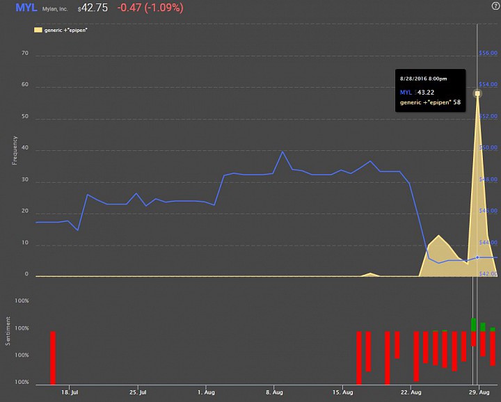Click the 25. Jul axis label
501x402 pixels.
coord(138,392)
